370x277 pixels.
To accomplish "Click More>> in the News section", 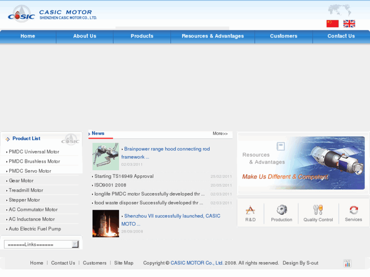I will [220, 134].
